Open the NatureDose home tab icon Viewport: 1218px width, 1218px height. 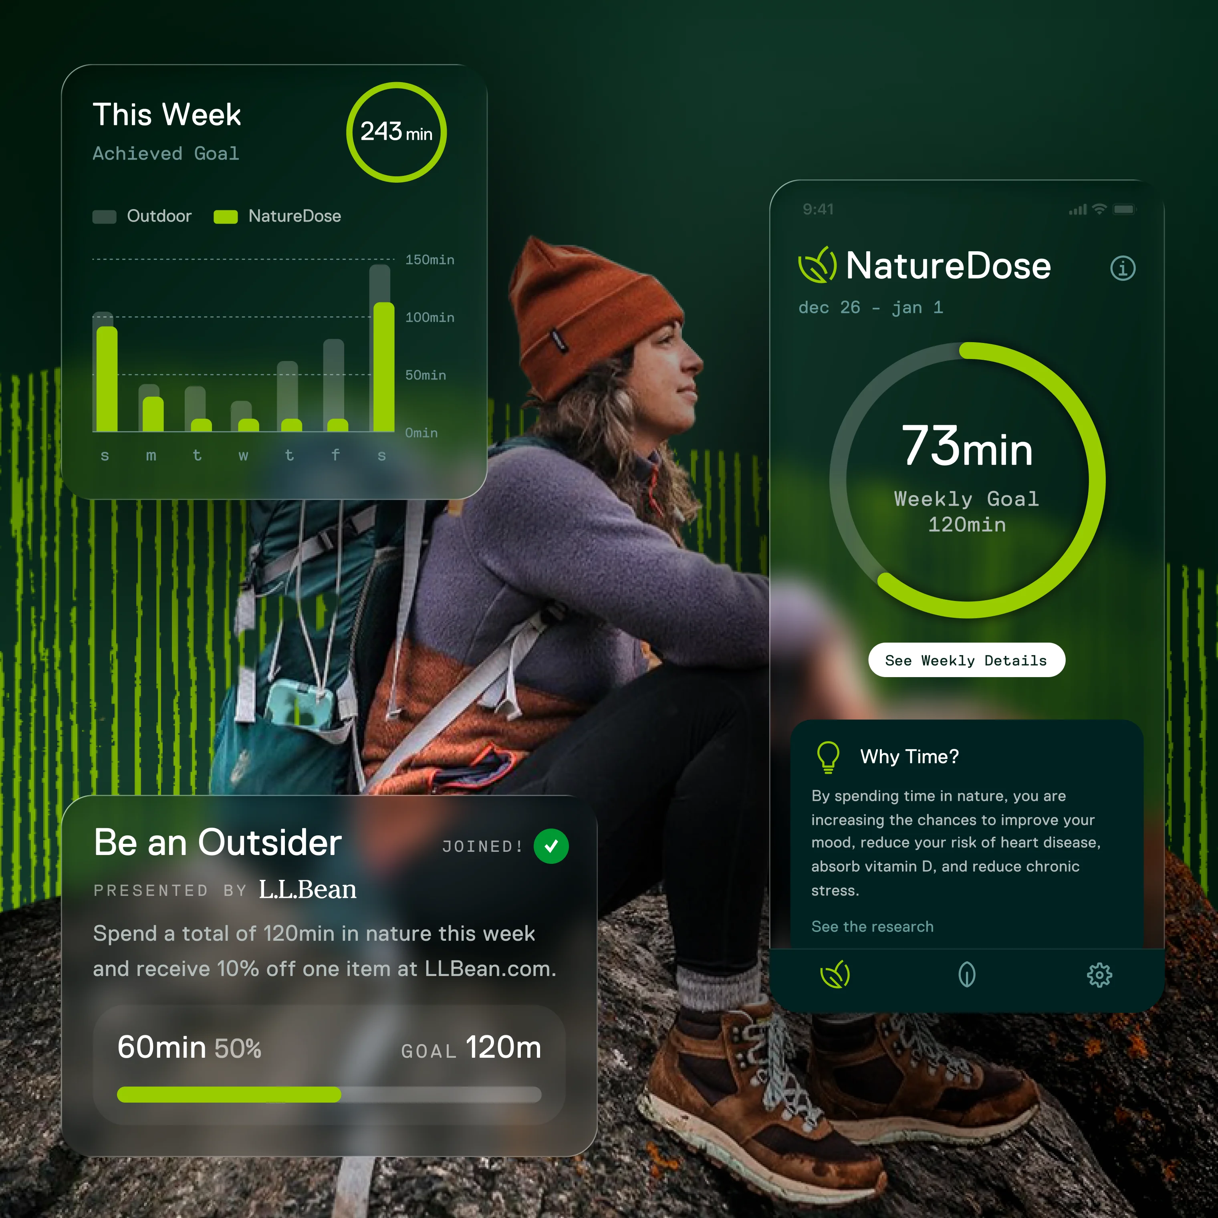pos(835,975)
